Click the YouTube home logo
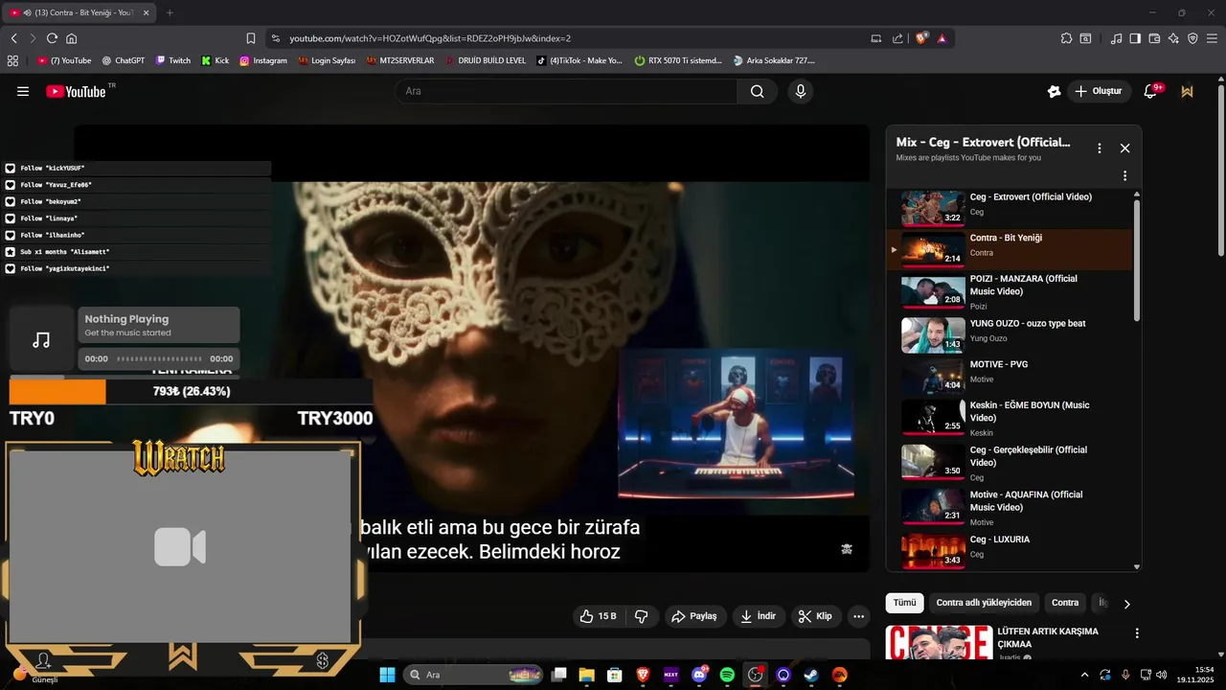The height and width of the screenshot is (690, 1226). click(78, 91)
